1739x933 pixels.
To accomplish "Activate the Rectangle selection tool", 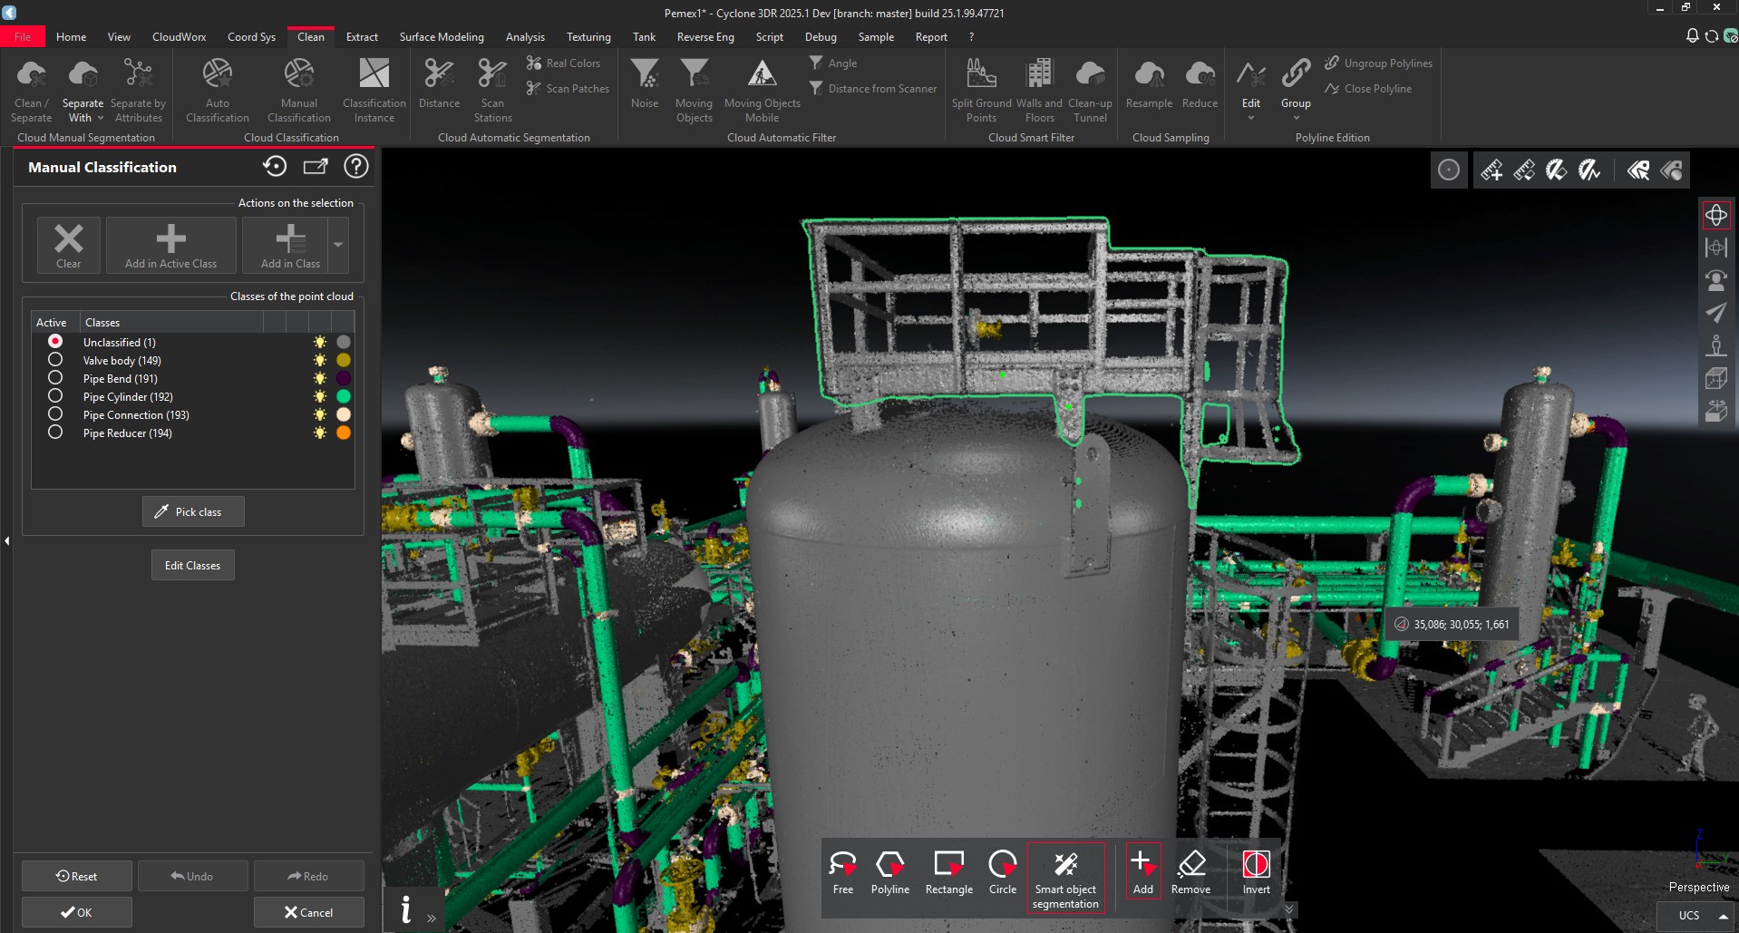I will [948, 870].
